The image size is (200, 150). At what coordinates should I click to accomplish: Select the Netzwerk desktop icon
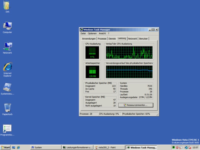(7, 47)
